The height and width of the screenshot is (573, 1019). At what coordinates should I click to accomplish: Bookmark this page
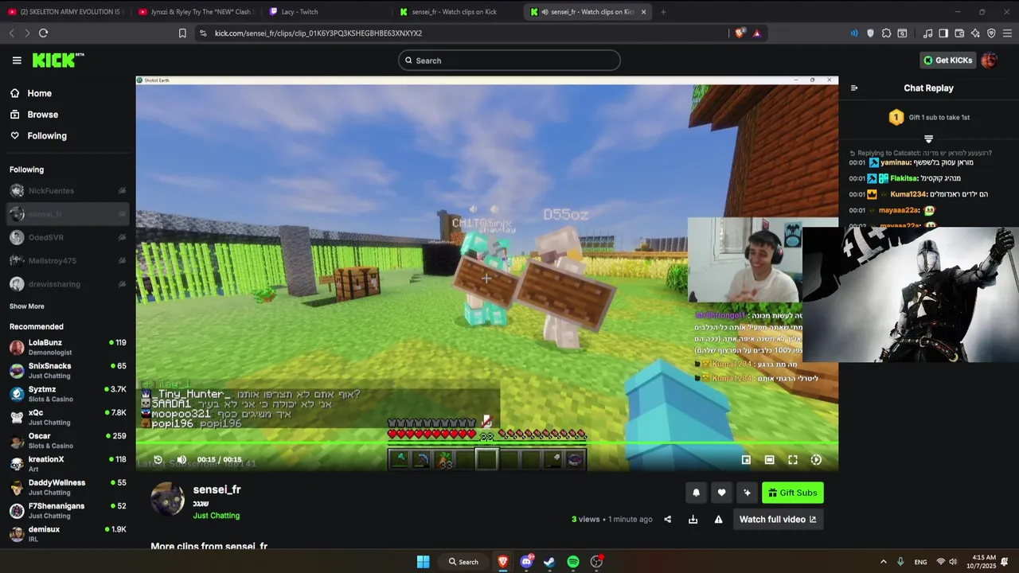182,33
